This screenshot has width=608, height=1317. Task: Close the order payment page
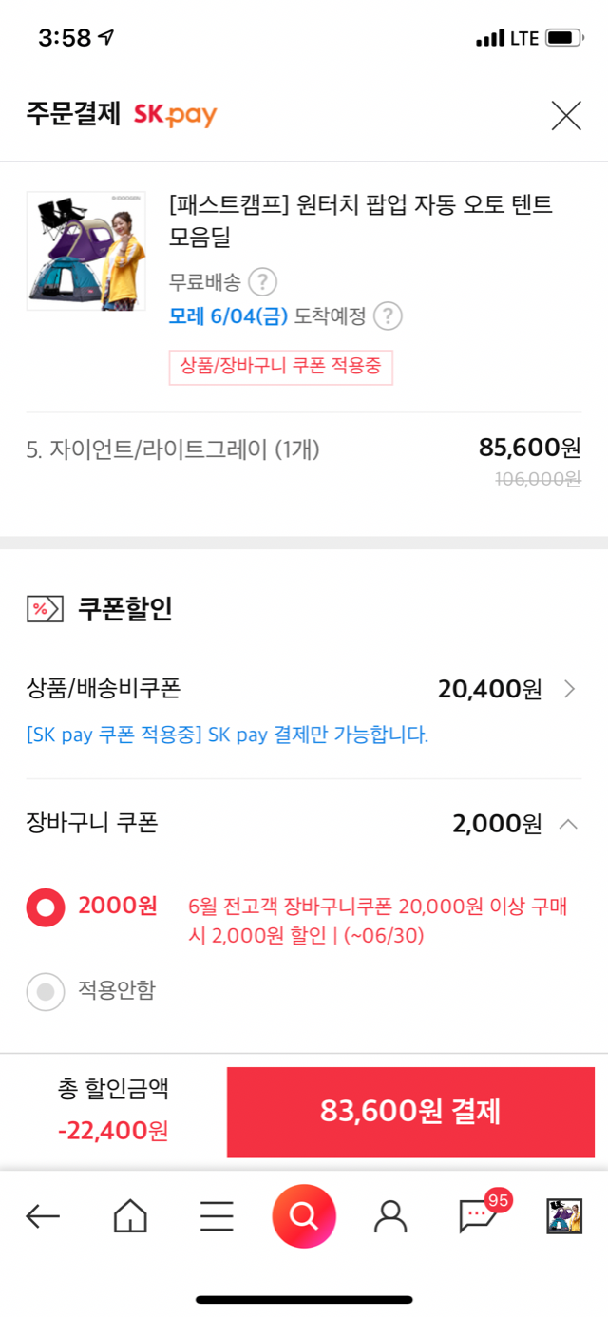coord(566,116)
